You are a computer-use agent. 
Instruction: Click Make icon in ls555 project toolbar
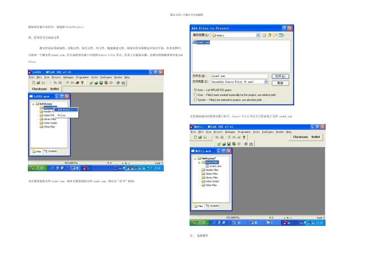click(x=118, y=83)
